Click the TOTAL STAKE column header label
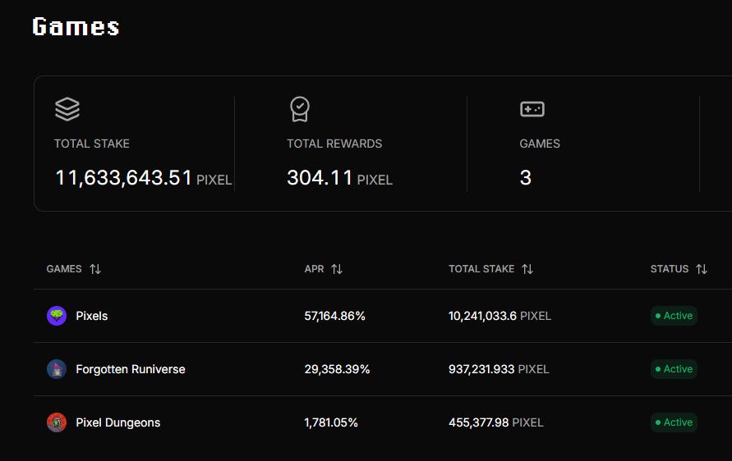Screen dimensions: 732x461 [x=481, y=269]
